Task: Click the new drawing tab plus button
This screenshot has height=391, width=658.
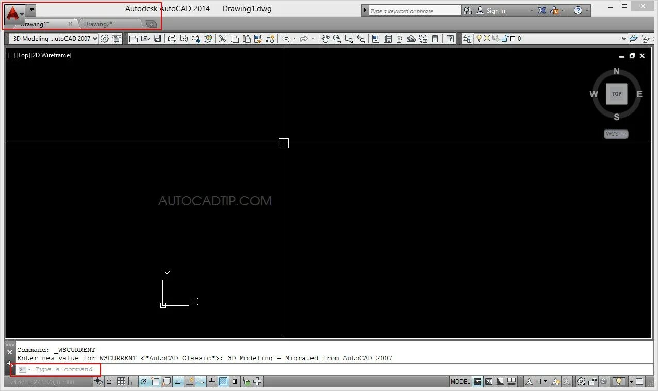Action: click(x=151, y=24)
